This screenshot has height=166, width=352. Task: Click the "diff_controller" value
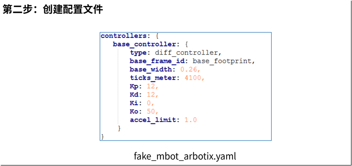[187, 53]
